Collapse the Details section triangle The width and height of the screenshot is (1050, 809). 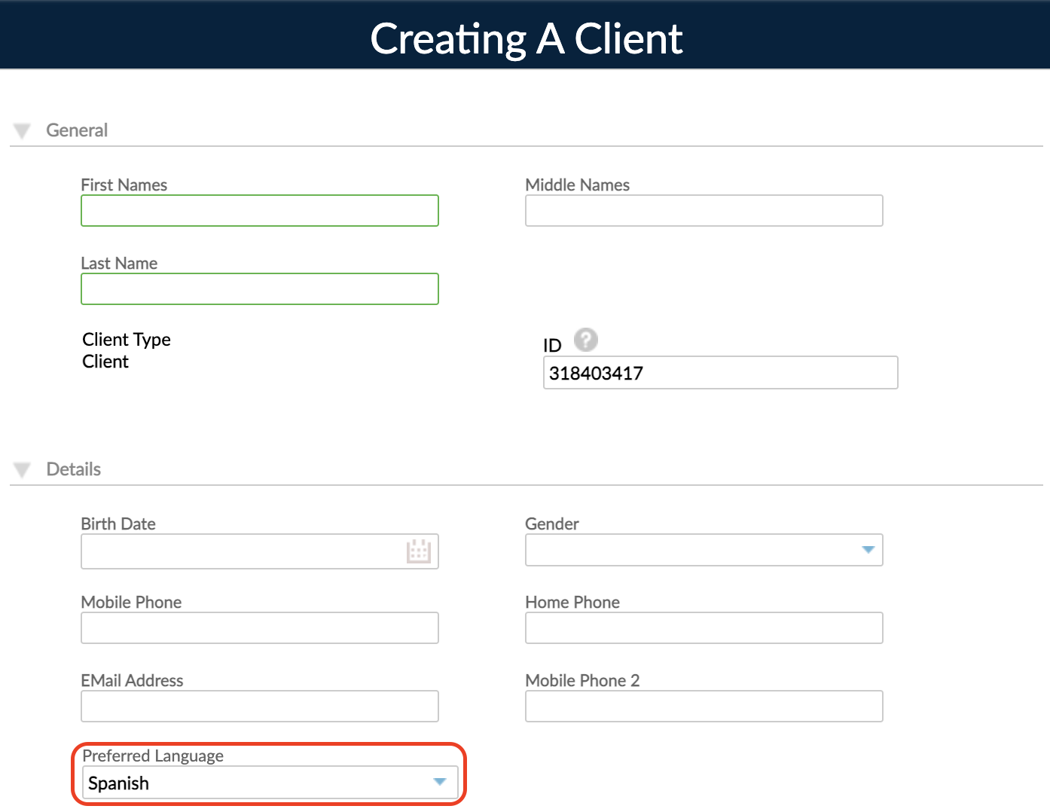(x=22, y=469)
